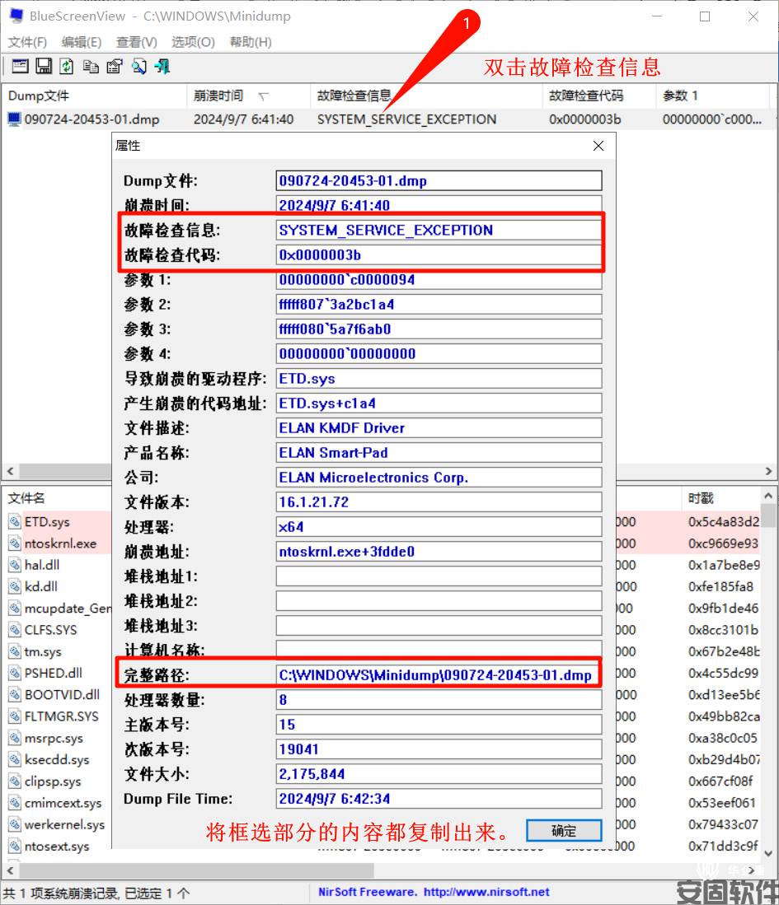
Task: Select the ksecdd.sys row
Action: [57, 759]
